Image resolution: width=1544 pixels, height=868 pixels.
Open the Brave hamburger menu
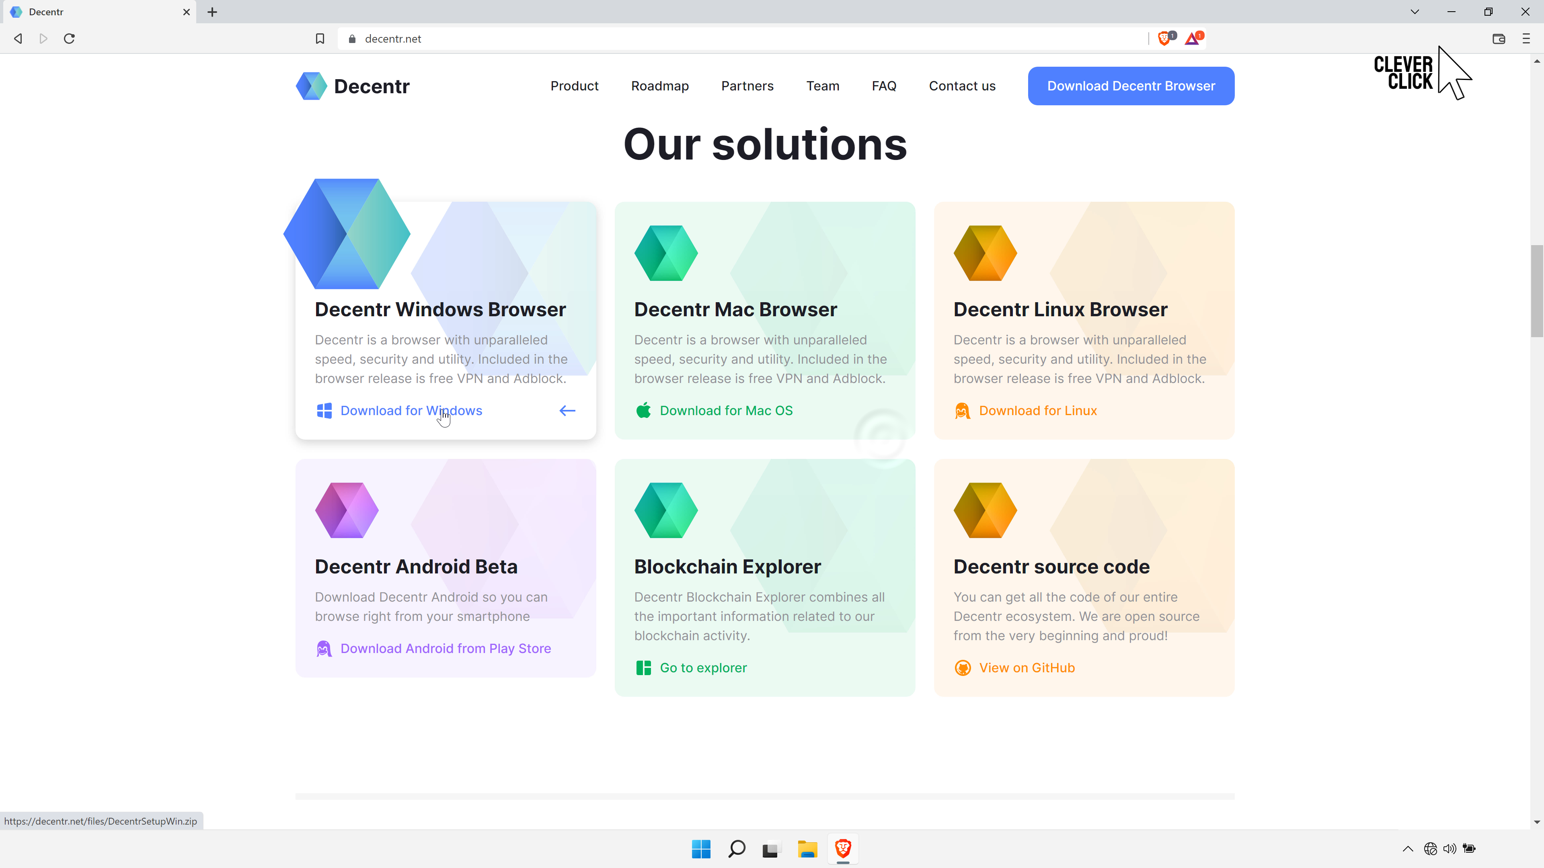[x=1526, y=38]
